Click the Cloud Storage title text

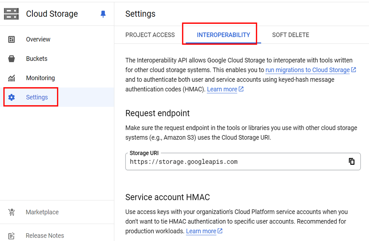click(x=52, y=14)
